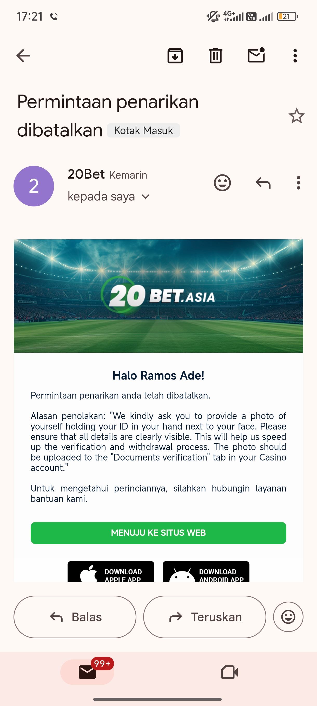Image resolution: width=317 pixels, height=706 pixels.
Task: Tap Balas to reply
Action: tap(75, 617)
